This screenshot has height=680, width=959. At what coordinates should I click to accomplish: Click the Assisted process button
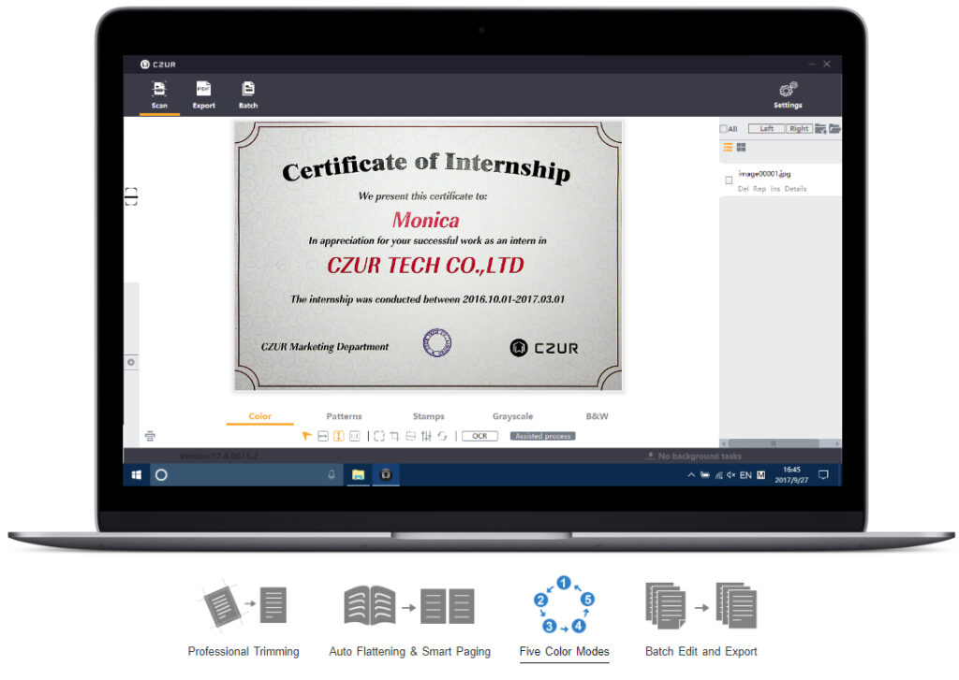click(542, 436)
